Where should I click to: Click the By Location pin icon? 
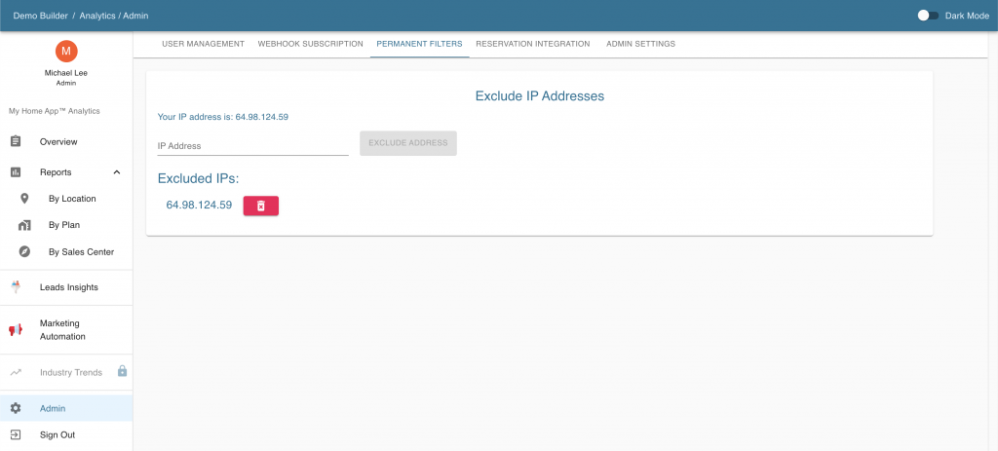[24, 199]
